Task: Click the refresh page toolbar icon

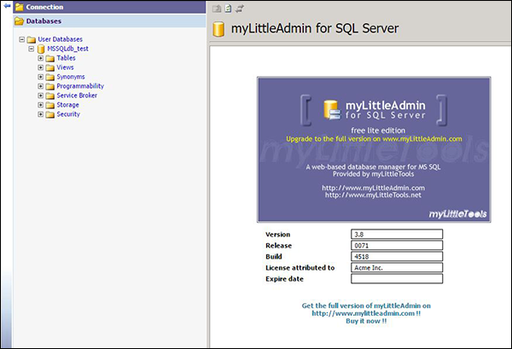Action: (228, 9)
